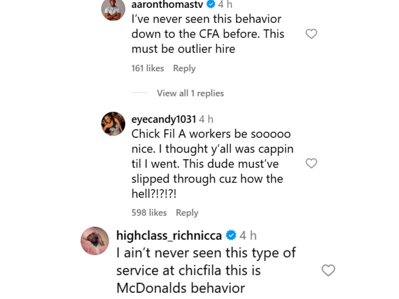Reply to aaronthomastv's comment
The image size is (399, 299).
point(184,68)
